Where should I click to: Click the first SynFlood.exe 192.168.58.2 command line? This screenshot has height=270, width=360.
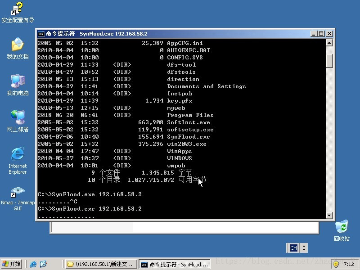(90, 194)
